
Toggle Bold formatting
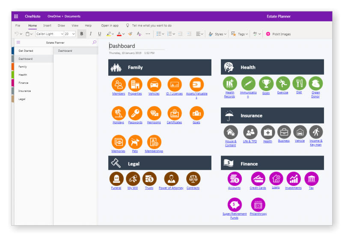click(x=82, y=34)
